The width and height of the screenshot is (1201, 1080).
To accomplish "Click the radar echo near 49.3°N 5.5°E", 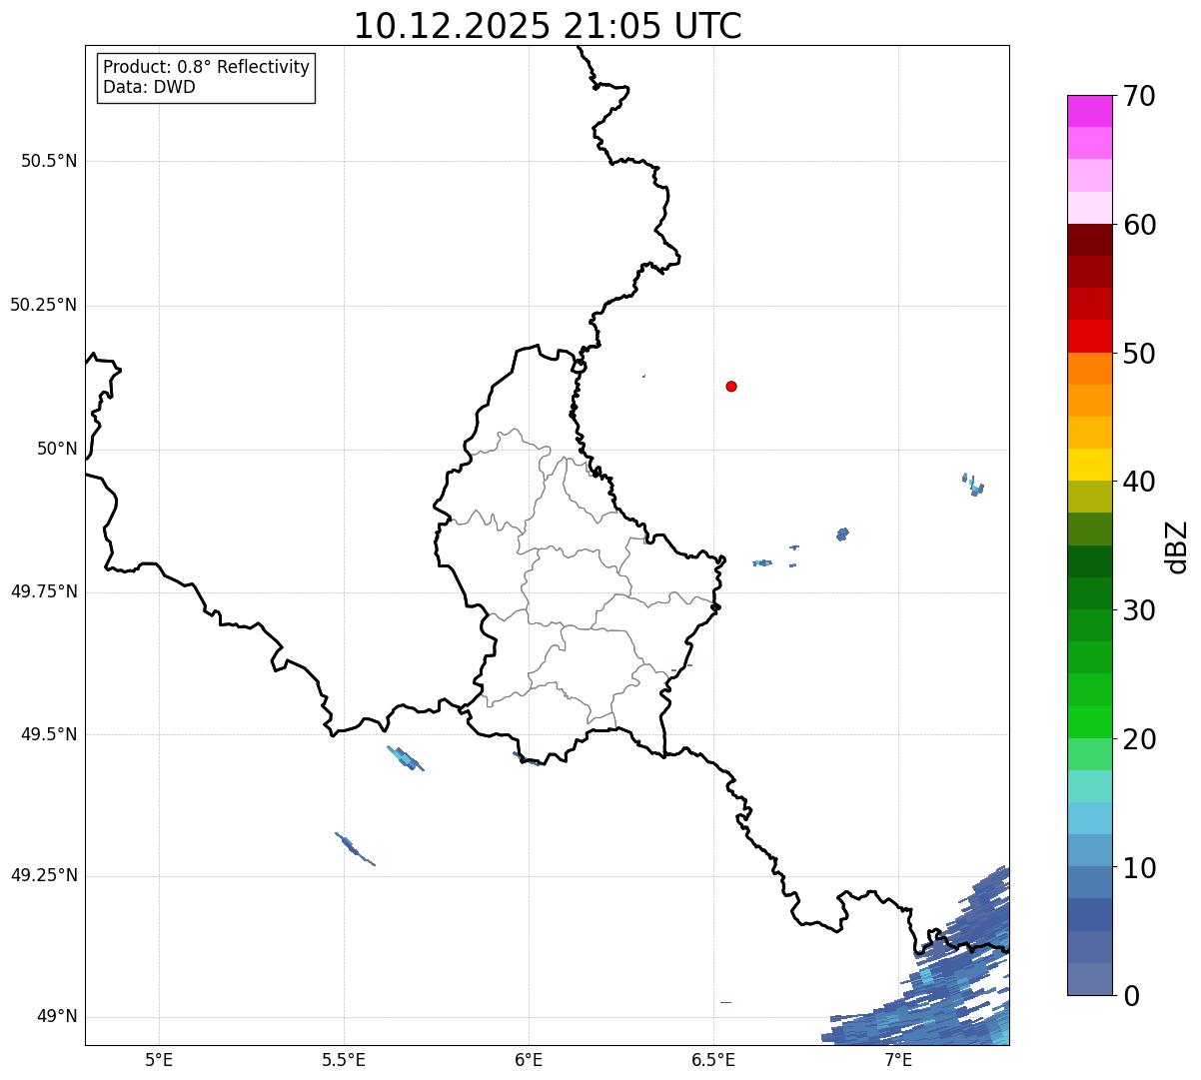I will [355, 848].
